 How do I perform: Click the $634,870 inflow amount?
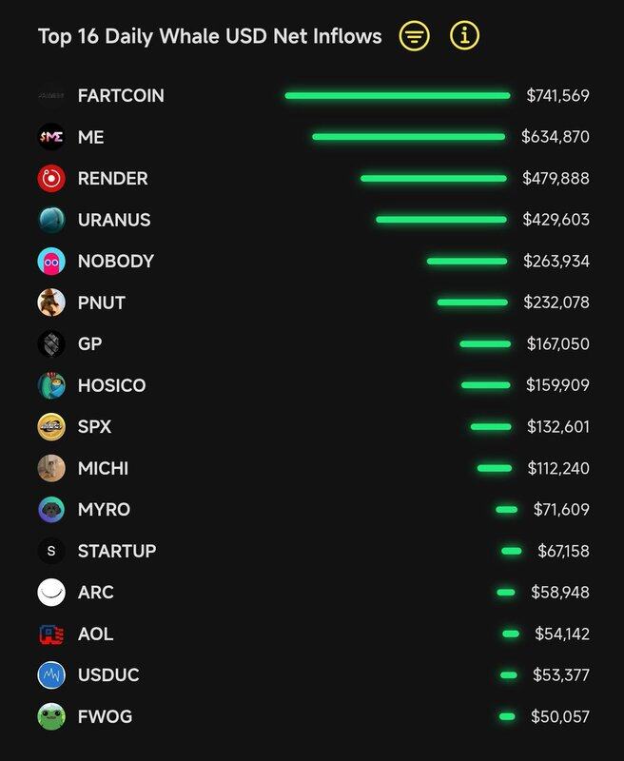(x=556, y=137)
